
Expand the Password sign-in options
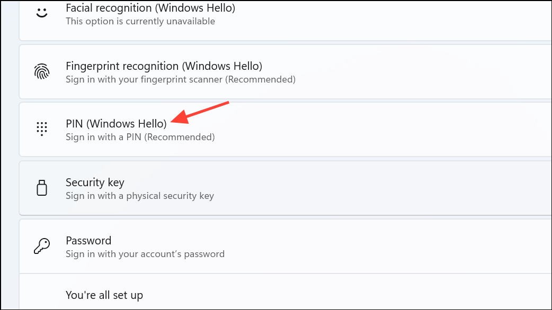(318, 246)
